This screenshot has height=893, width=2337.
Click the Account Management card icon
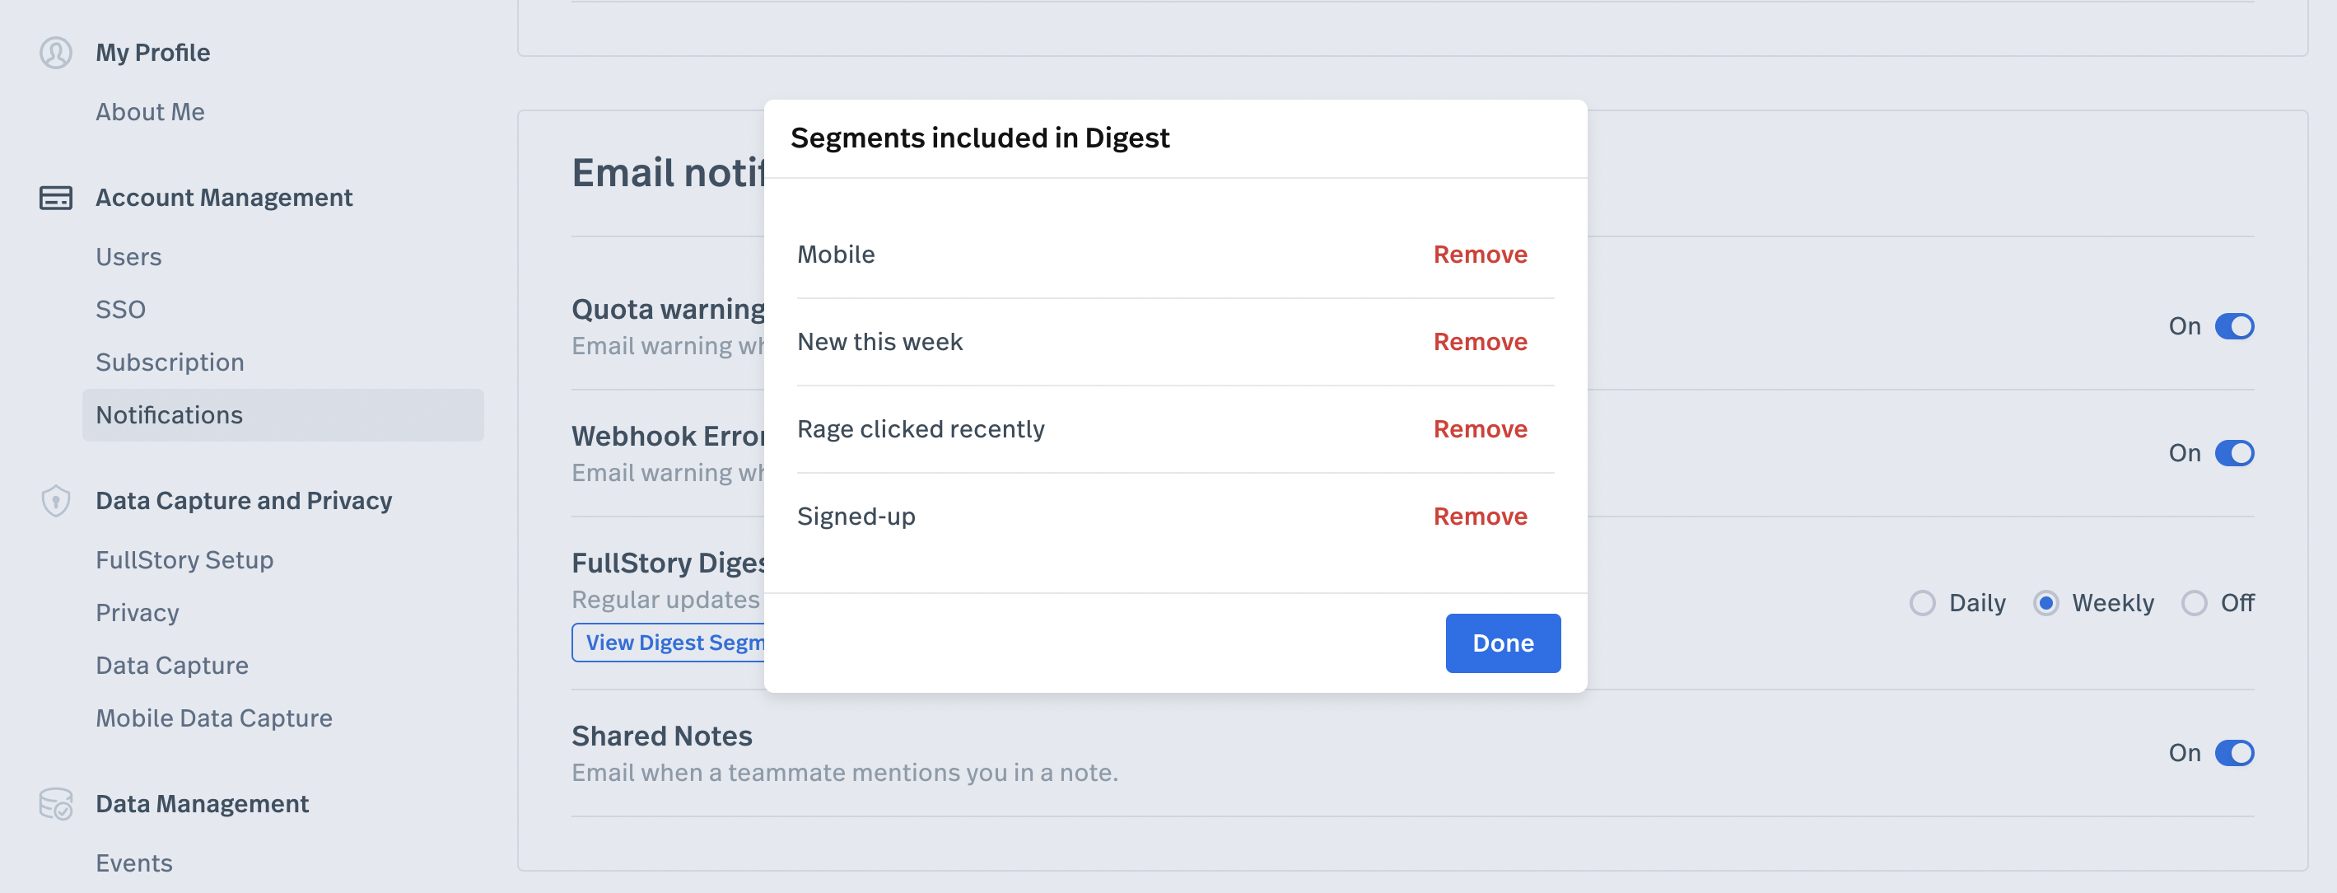tap(55, 198)
